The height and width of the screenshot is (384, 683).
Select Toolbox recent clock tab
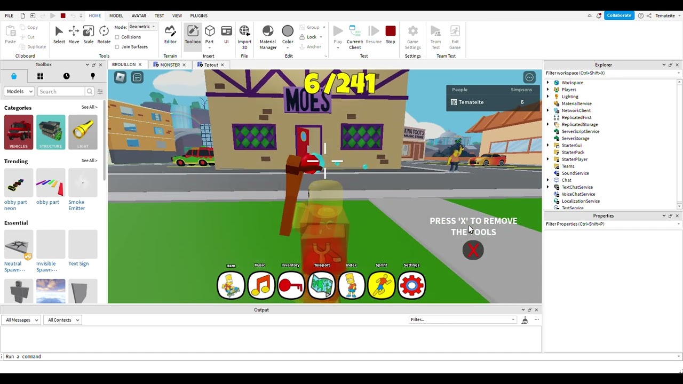point(66,76)
